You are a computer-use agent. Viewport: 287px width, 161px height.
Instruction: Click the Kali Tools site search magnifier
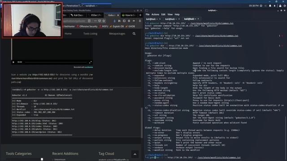point(134,34)
